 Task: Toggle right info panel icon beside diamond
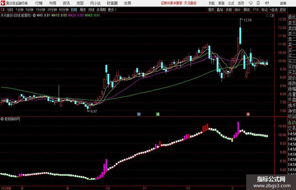tap(272, 16)
